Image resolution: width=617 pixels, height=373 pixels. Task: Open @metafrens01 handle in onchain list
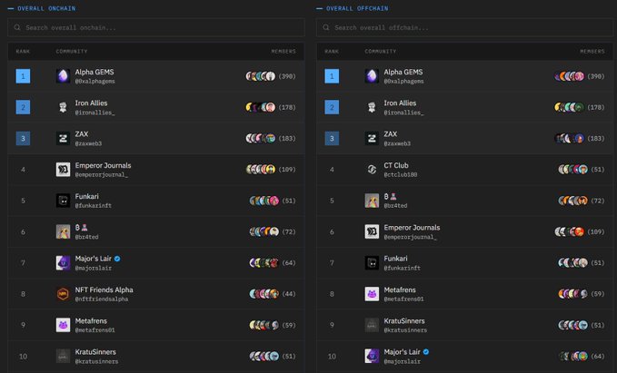pos(95,330)
